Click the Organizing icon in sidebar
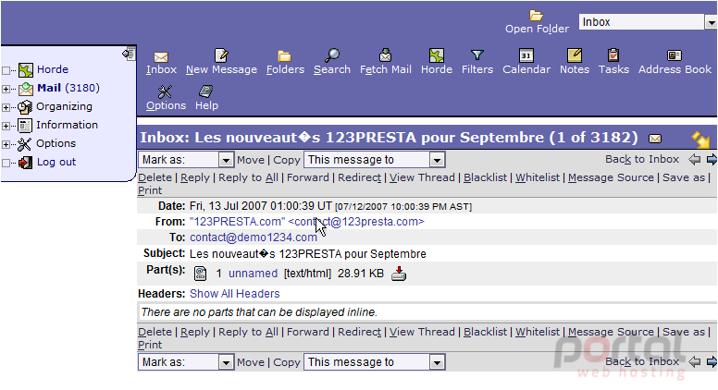The image size is (718, 390). click(25, 107)
